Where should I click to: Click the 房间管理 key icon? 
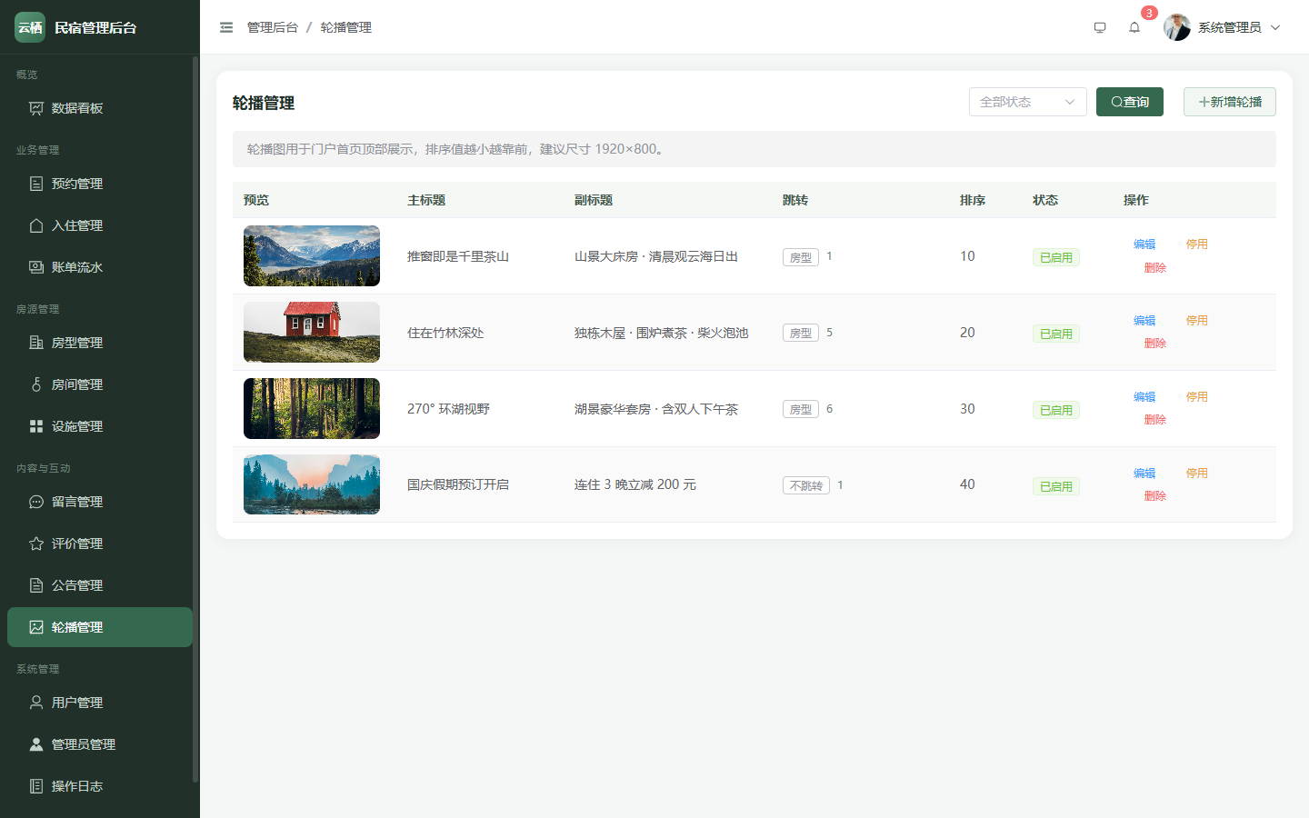pyautogui.click(x=36, y=384)
